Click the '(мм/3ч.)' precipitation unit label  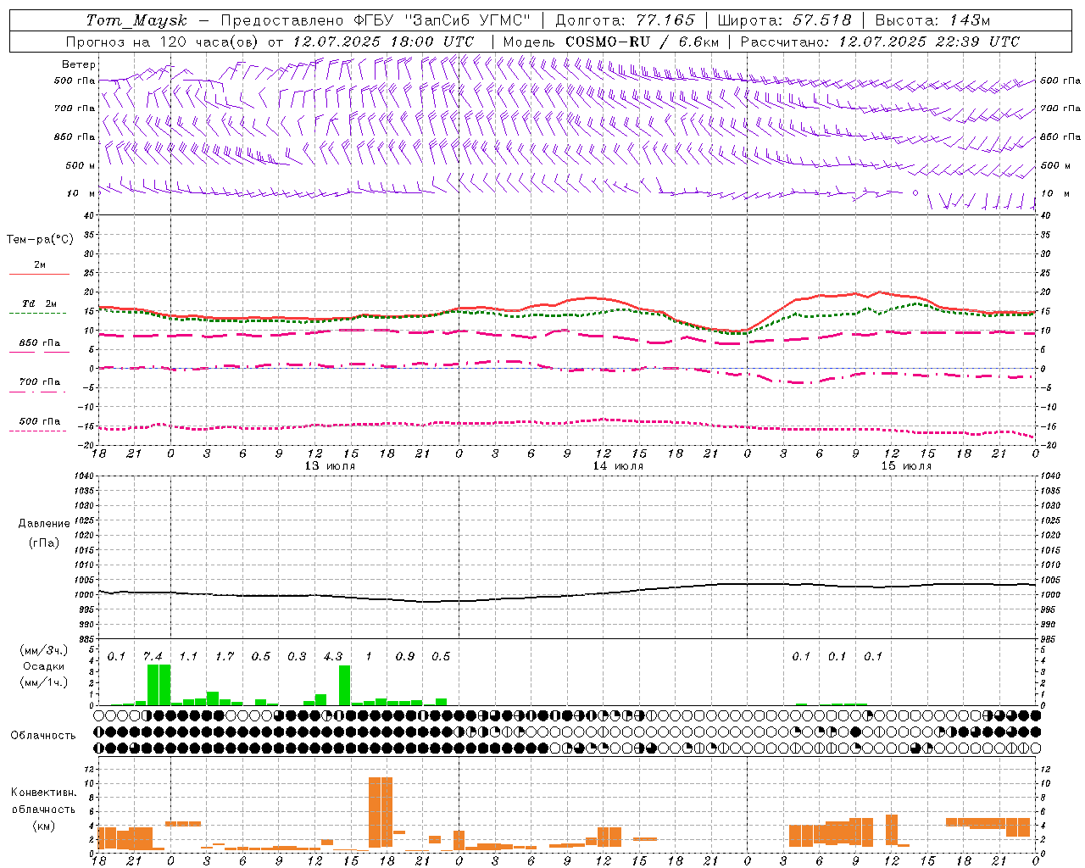44,650
